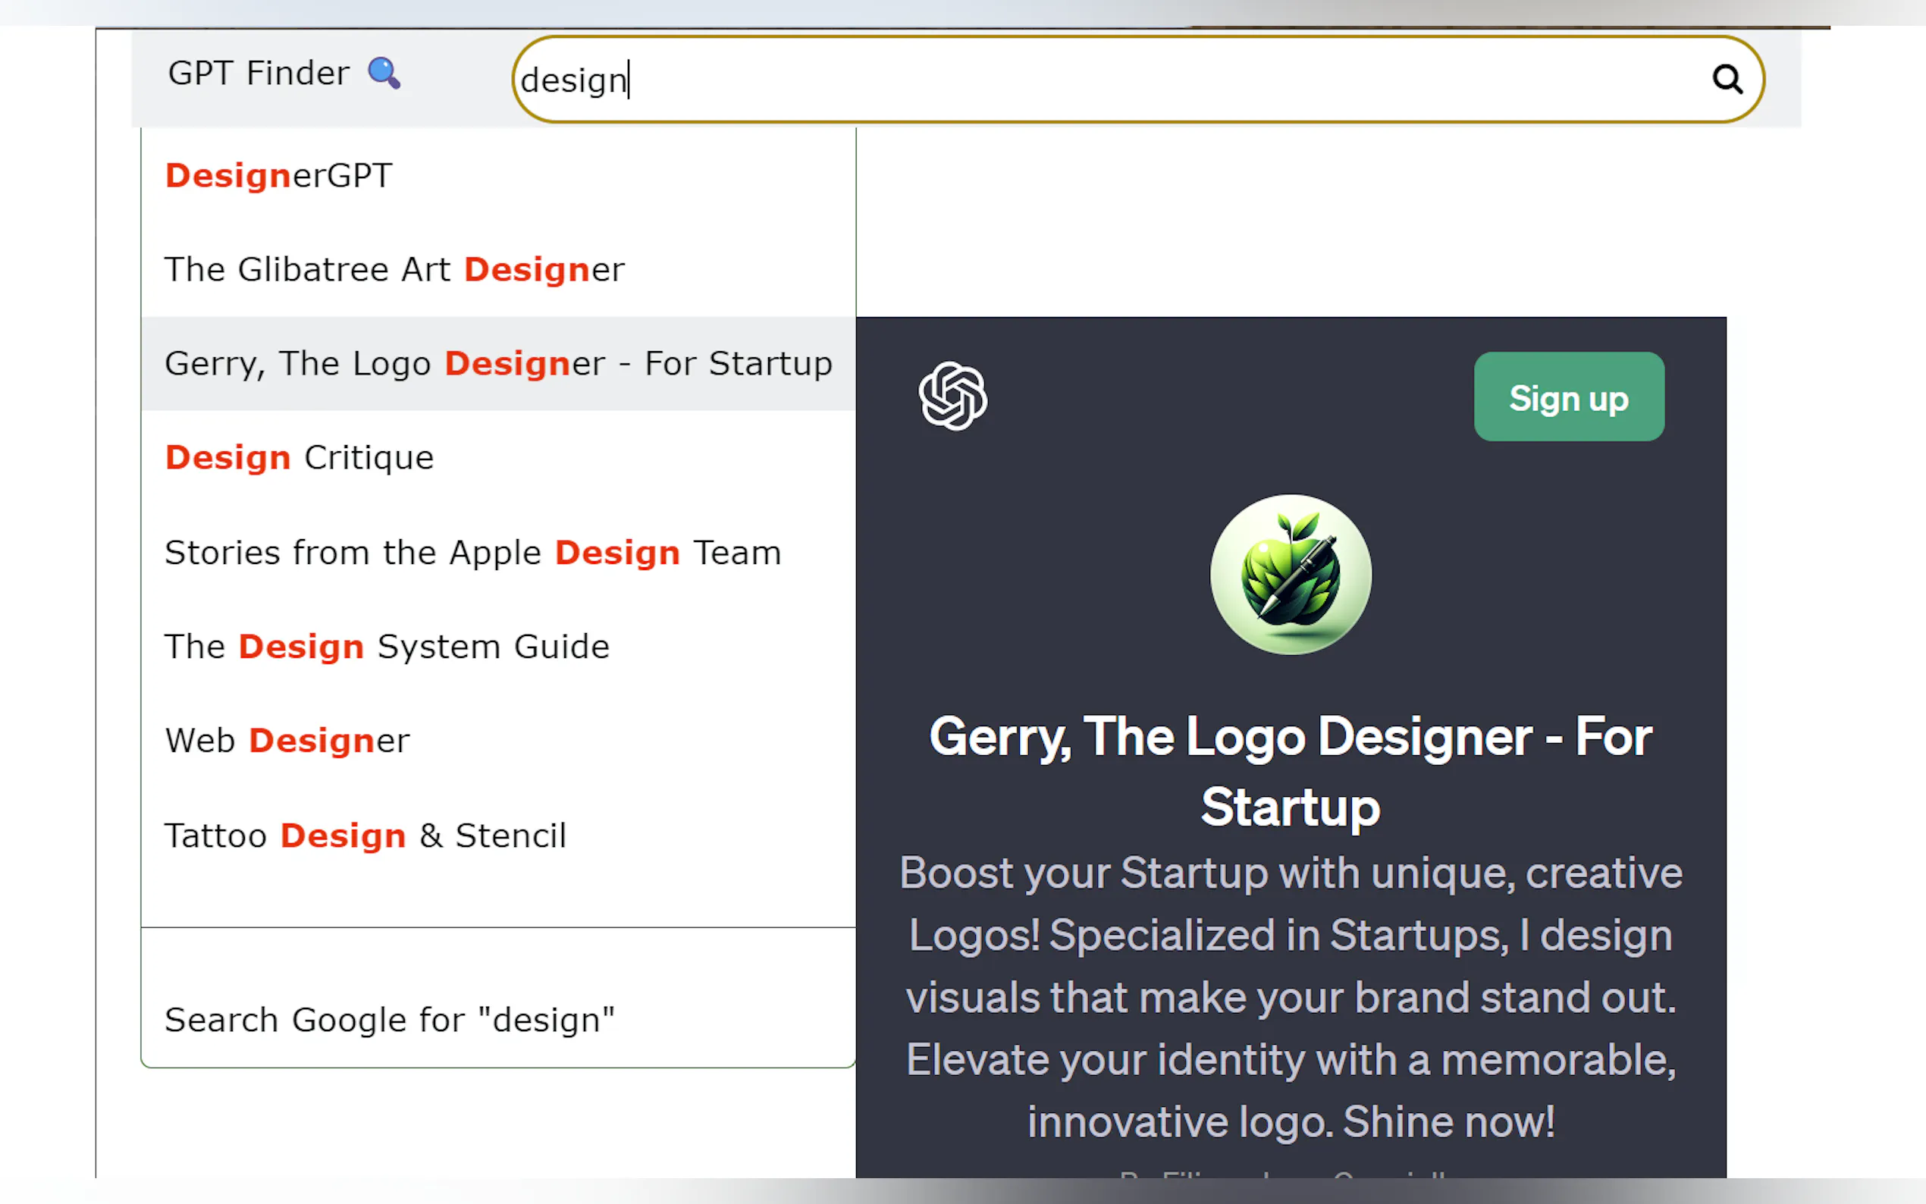Select "The Glibatree Art Designer" suggestion
1926x1204 pixels.
click(x=498, y=269)
